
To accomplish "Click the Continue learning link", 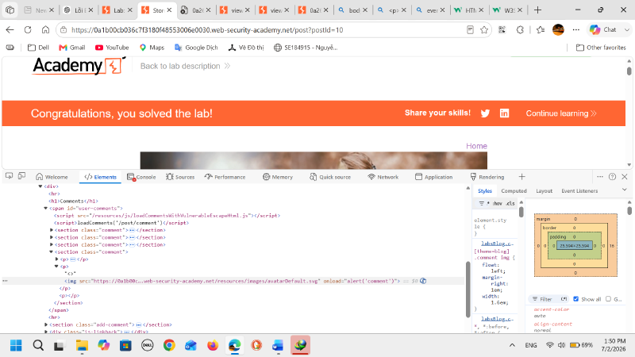I will pyautogui.click(x=561, y=113).
